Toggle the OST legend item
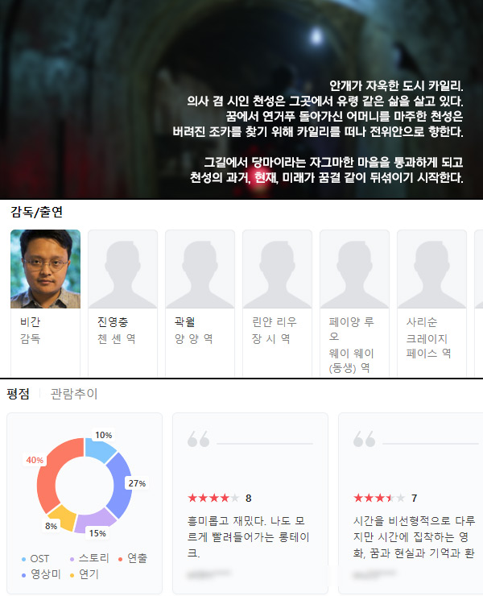483x596 pixels. [x=35, y=558]
